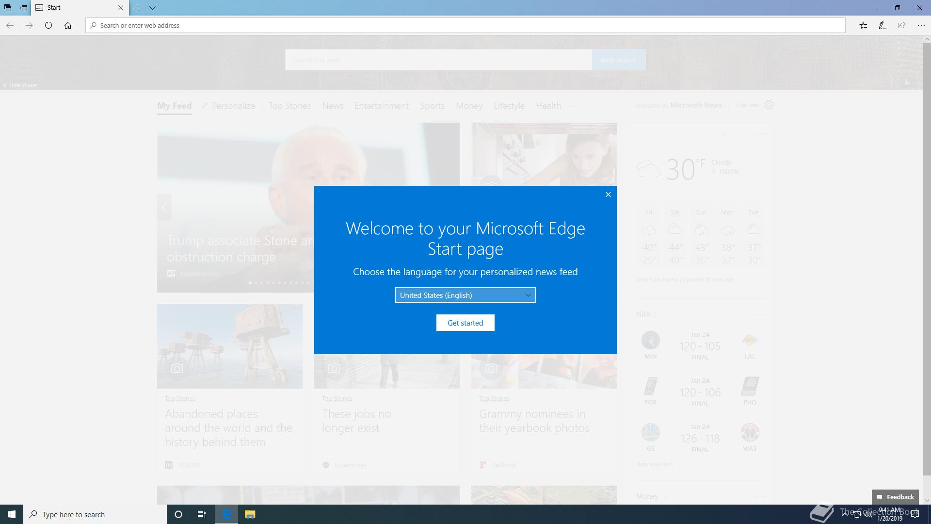Click the Feedback button

coord(895,497)
